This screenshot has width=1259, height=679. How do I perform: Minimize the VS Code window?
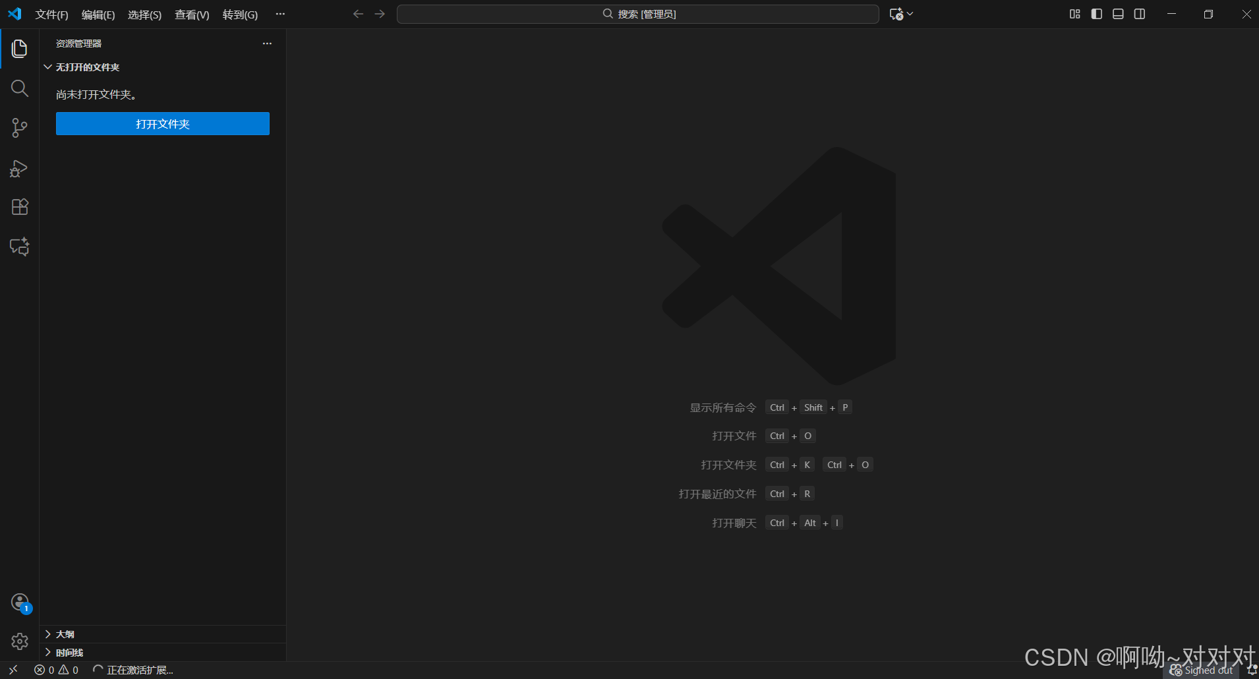click(x=1171, y=14)
